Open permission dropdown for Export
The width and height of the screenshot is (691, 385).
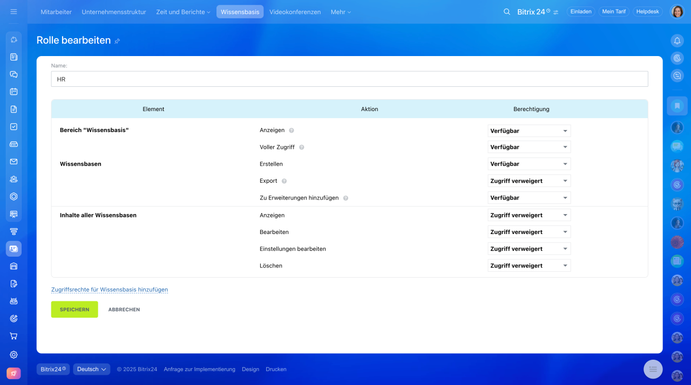[529, 181]
